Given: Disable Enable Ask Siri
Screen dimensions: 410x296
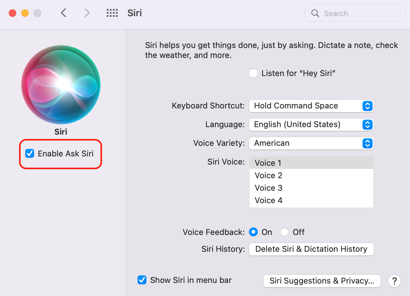Looking at the screenshot, I should [x=30, y=153].
